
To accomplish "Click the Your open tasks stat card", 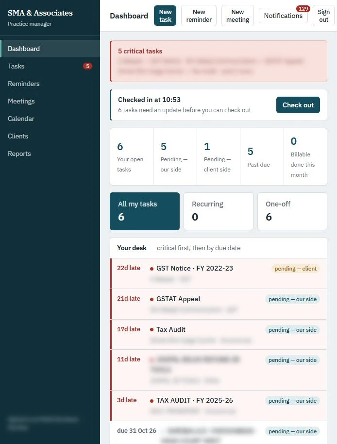I will (x=132, y=157).
